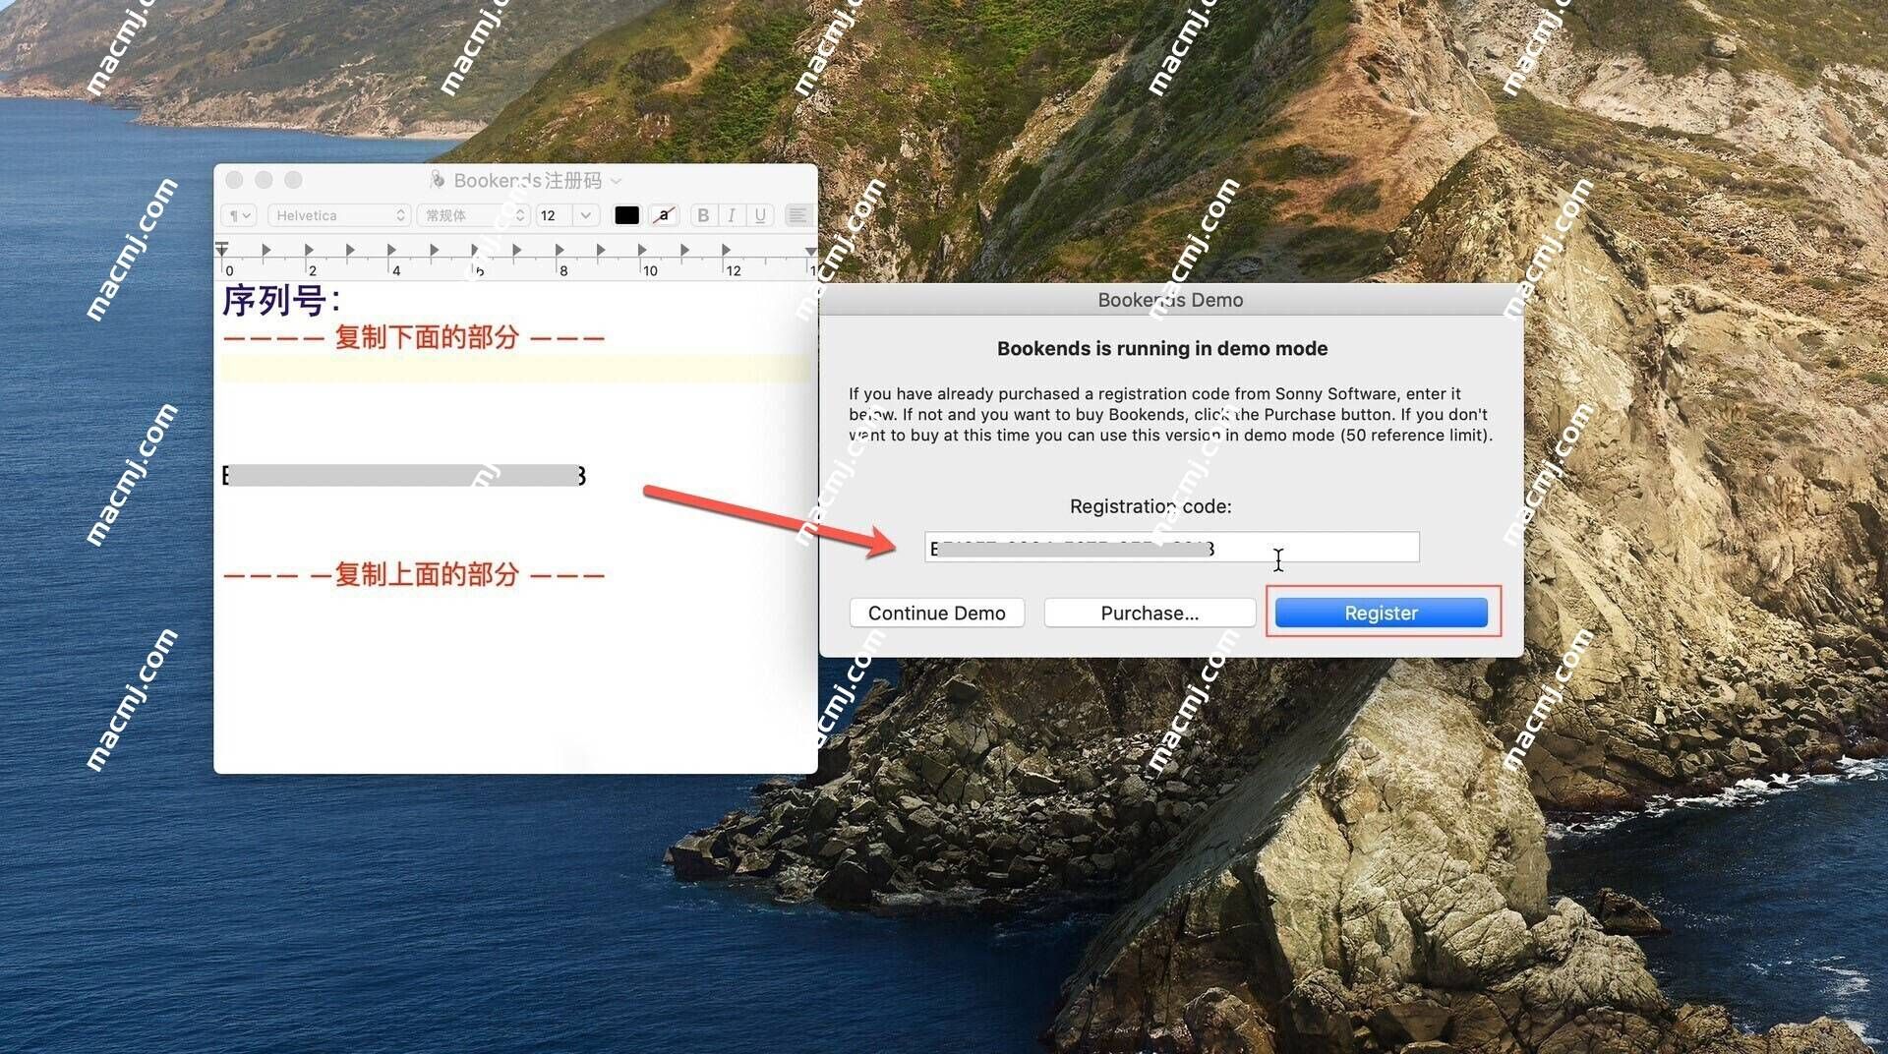Click the font size 12 field
The height and width of the screenshot is (1054, 1888).
point(554,215)
